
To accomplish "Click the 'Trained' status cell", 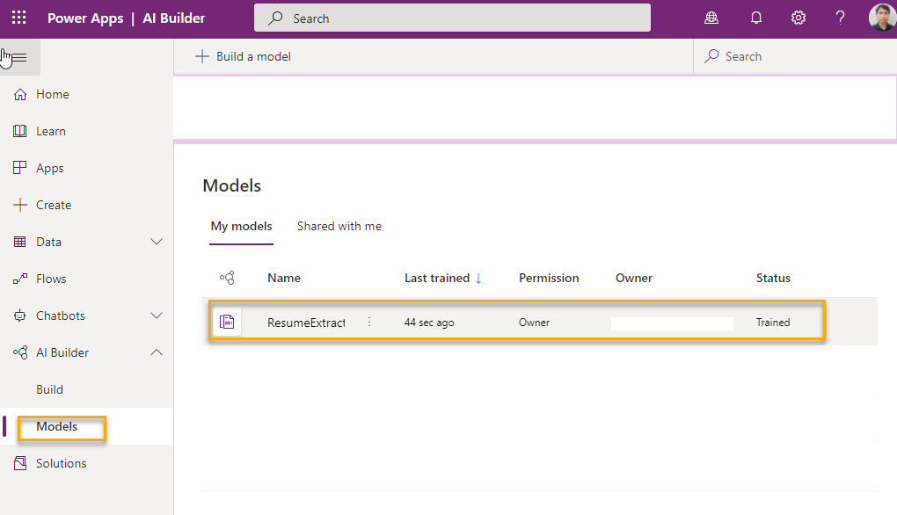I will [773, 323].
